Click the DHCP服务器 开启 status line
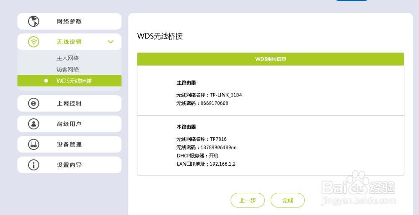Screen dimensions: 419x215 tap(197, 156)
